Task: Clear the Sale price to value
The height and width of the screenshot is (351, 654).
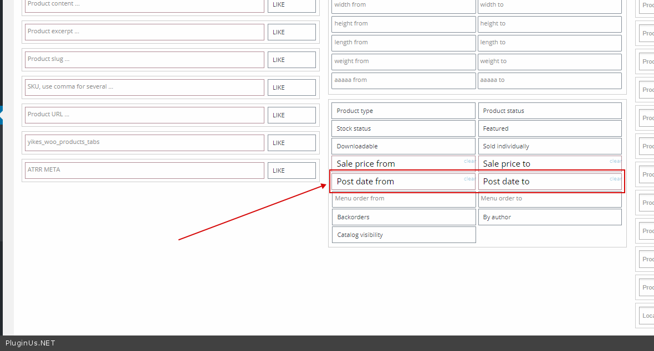Action: pos(615,161)
